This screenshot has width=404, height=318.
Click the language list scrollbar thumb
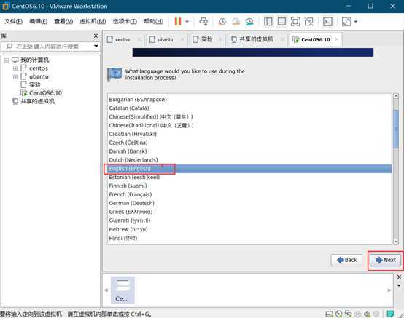(x=396, y=129)
